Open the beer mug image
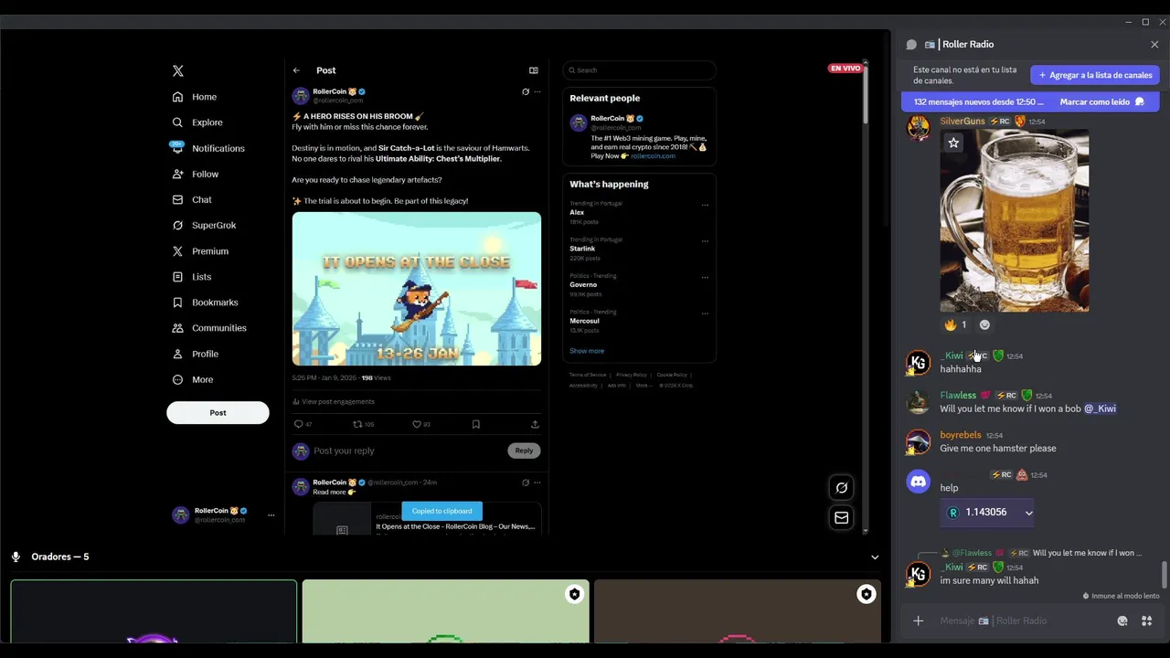Screen dimensions: 1170x658 click(x=1015, y=221)
